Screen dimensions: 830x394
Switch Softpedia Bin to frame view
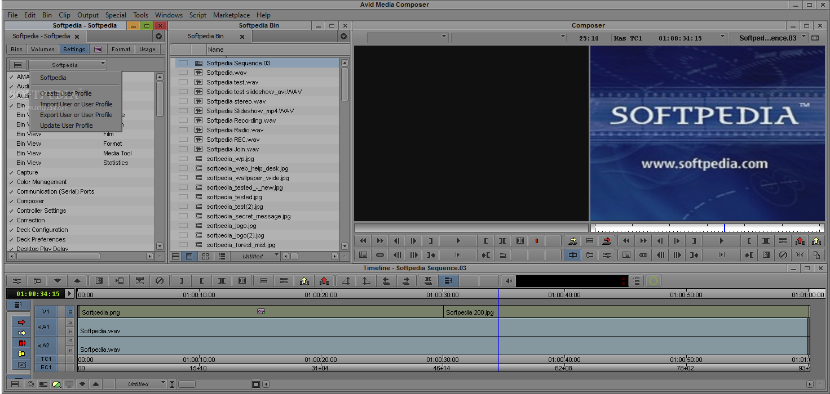[205, 256]
